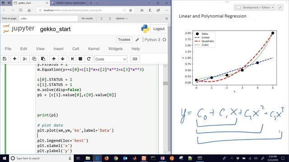Toggle reading view in the address bar
Viewport: 289px width, 162px height.
125,10
